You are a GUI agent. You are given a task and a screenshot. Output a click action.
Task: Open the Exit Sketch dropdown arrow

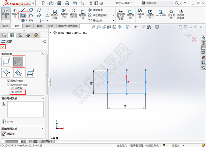coord(6,21)
